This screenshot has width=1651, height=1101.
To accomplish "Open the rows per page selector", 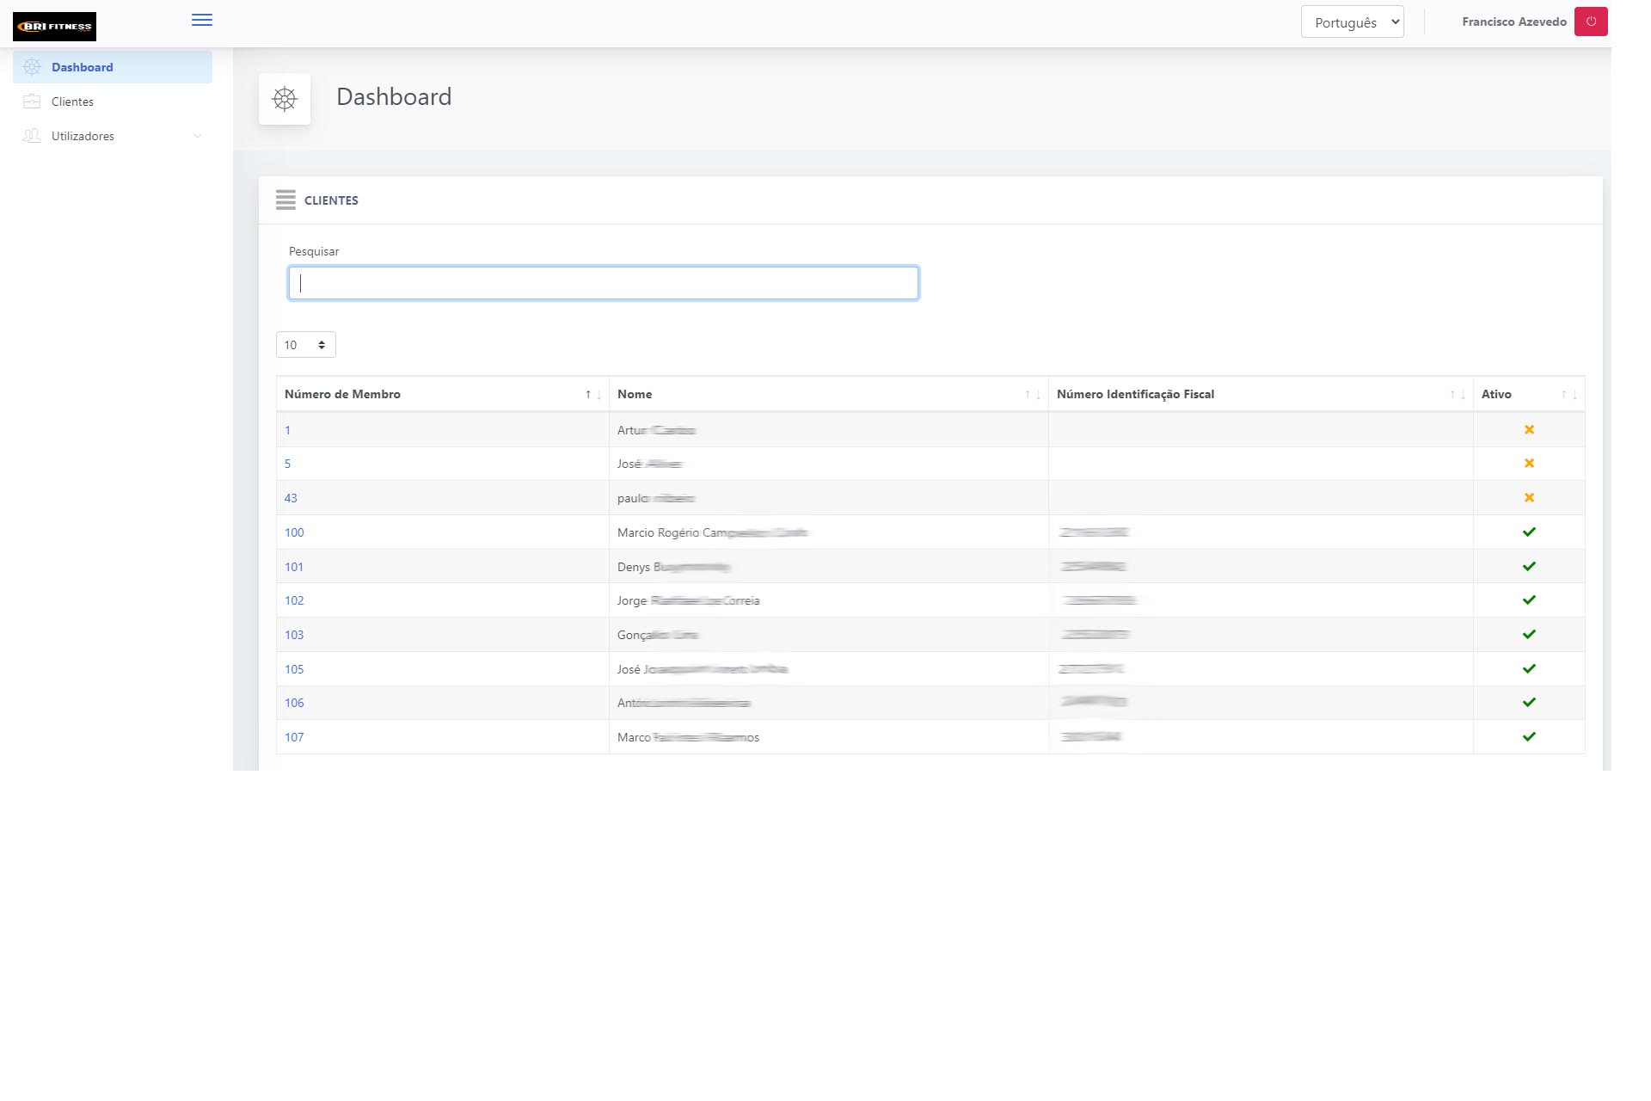I will (305, 345).
